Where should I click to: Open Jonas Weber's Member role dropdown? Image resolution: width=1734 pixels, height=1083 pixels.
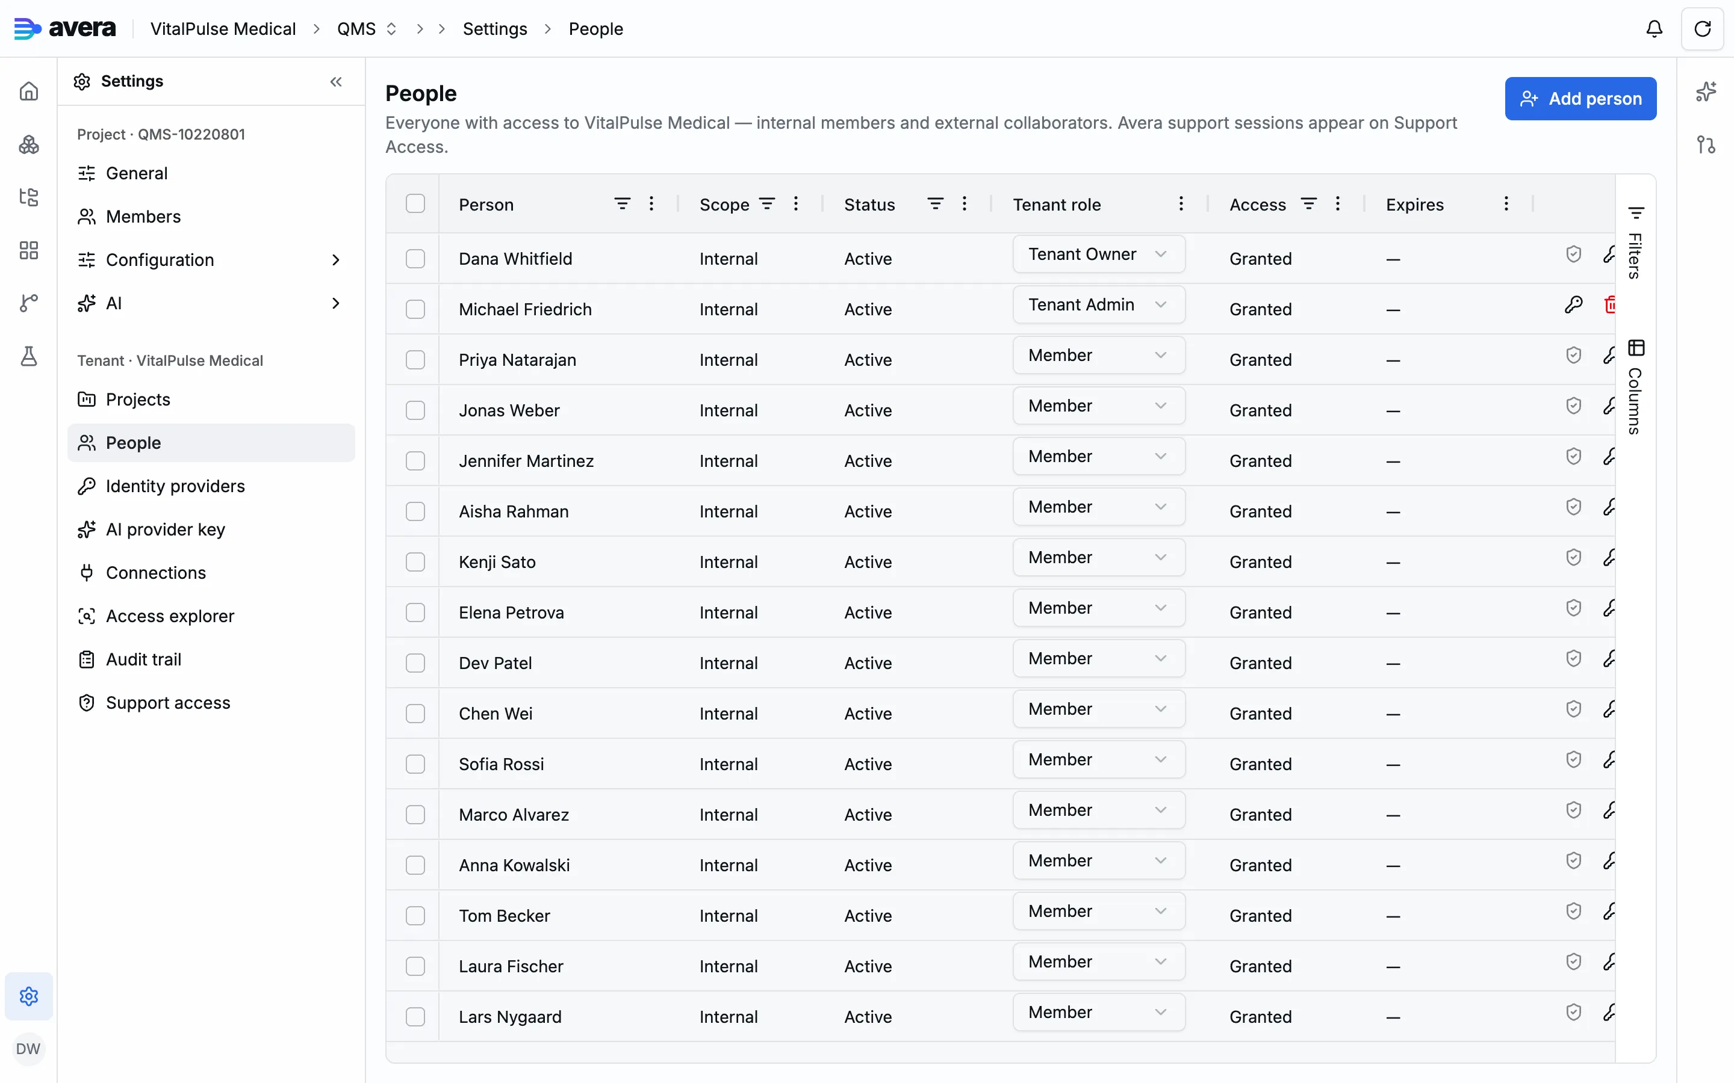1098,406
